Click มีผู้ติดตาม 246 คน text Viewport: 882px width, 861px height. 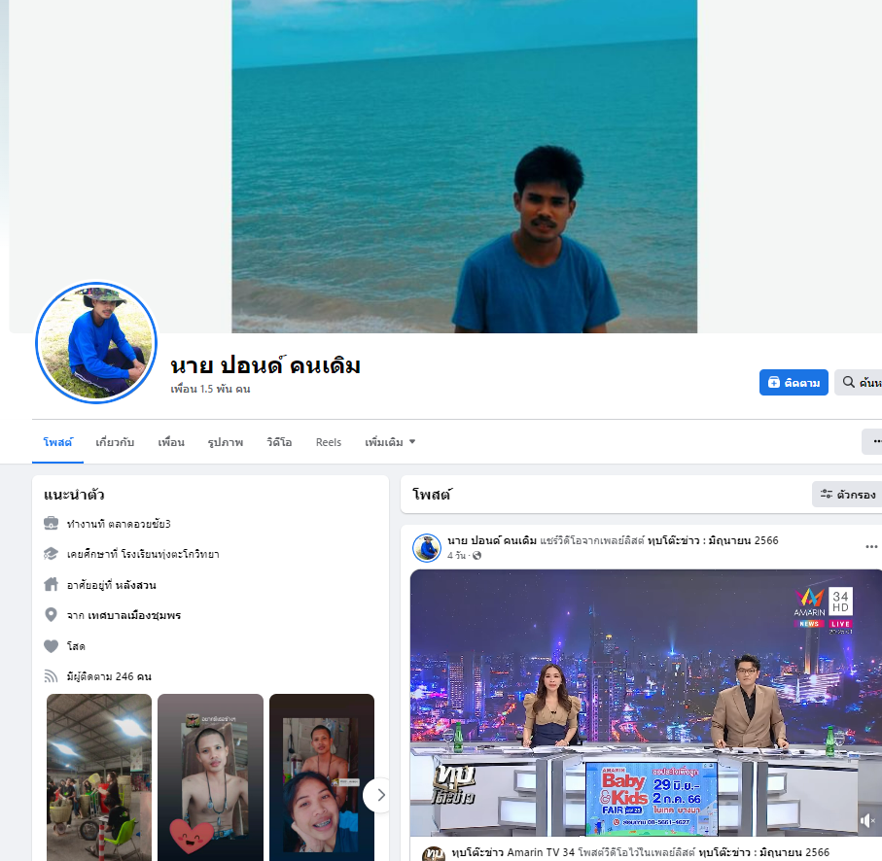pos(109,676)
